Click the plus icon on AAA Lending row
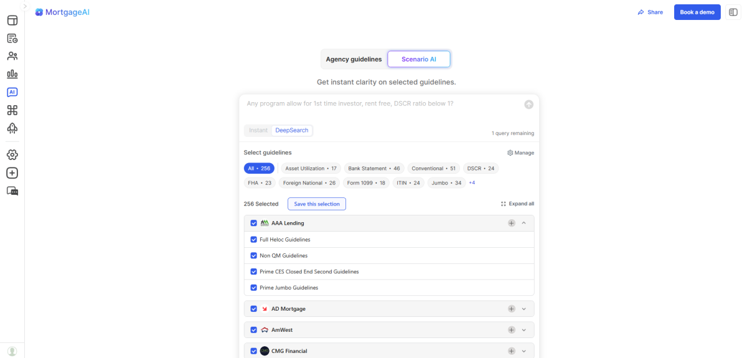 pos(511,223)
